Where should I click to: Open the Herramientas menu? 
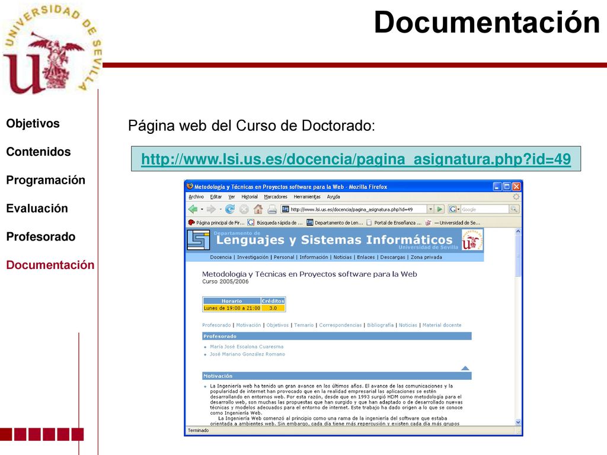point(306,197)
